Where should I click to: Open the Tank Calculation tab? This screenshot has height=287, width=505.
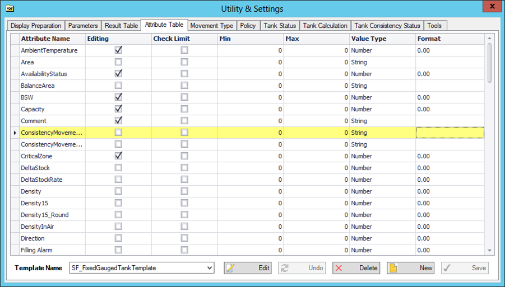tap(325, 26)
